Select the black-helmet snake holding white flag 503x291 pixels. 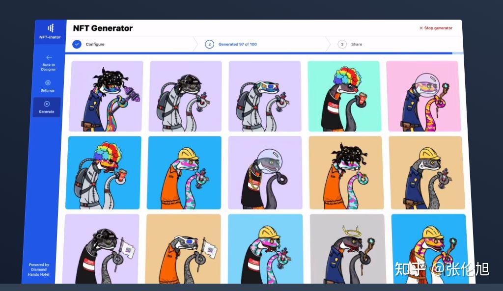point(102,249)
